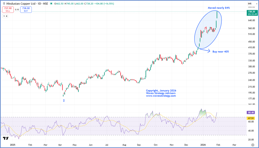Image resolution: width=259 pixels, height=148 pixels.
Task: Click the Jun label on time axis
Action: point(91,145)
